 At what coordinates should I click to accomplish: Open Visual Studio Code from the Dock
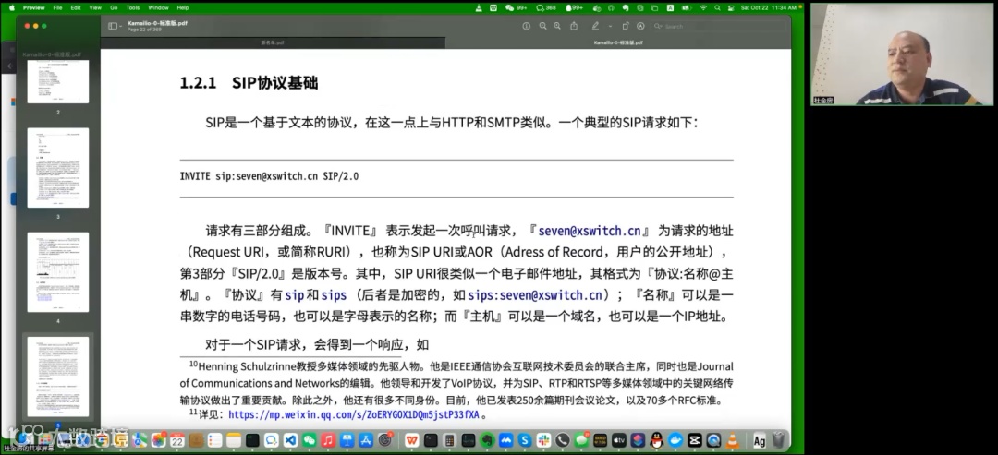pos(290,439)
